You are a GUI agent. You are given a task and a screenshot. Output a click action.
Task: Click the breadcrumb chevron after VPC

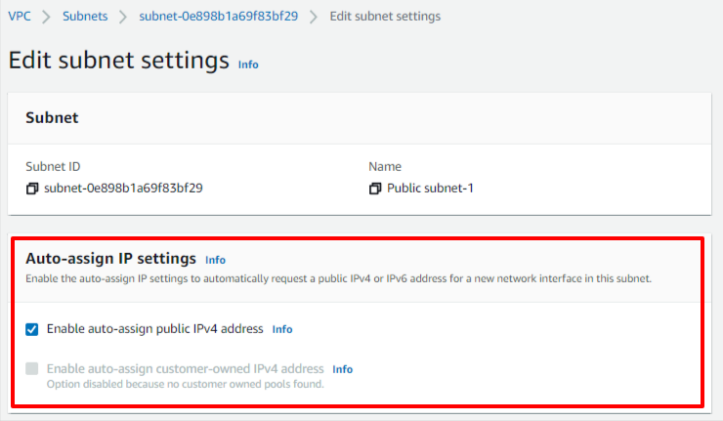pos(47,17)
